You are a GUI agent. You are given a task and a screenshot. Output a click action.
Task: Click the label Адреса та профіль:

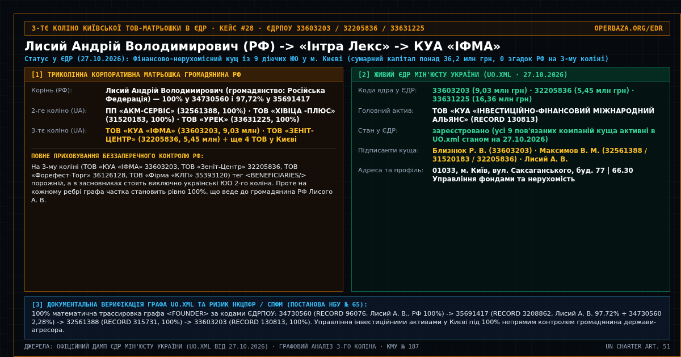coord(391,171)
